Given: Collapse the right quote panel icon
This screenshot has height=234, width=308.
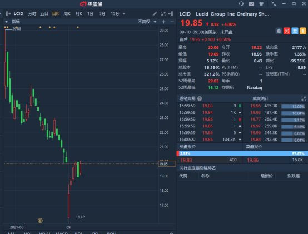Looking at the screenshot, I should pyautogui.click(x=171, y=14).
